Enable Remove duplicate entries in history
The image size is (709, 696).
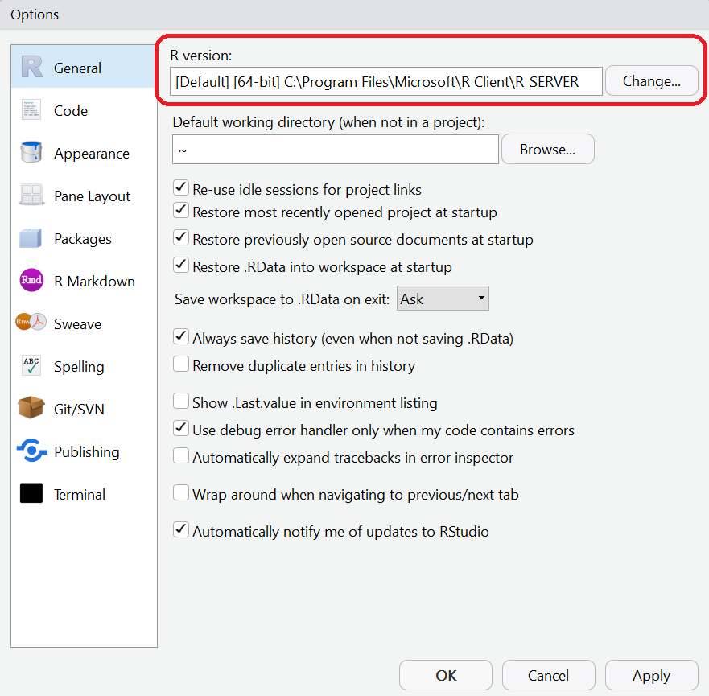181,364
